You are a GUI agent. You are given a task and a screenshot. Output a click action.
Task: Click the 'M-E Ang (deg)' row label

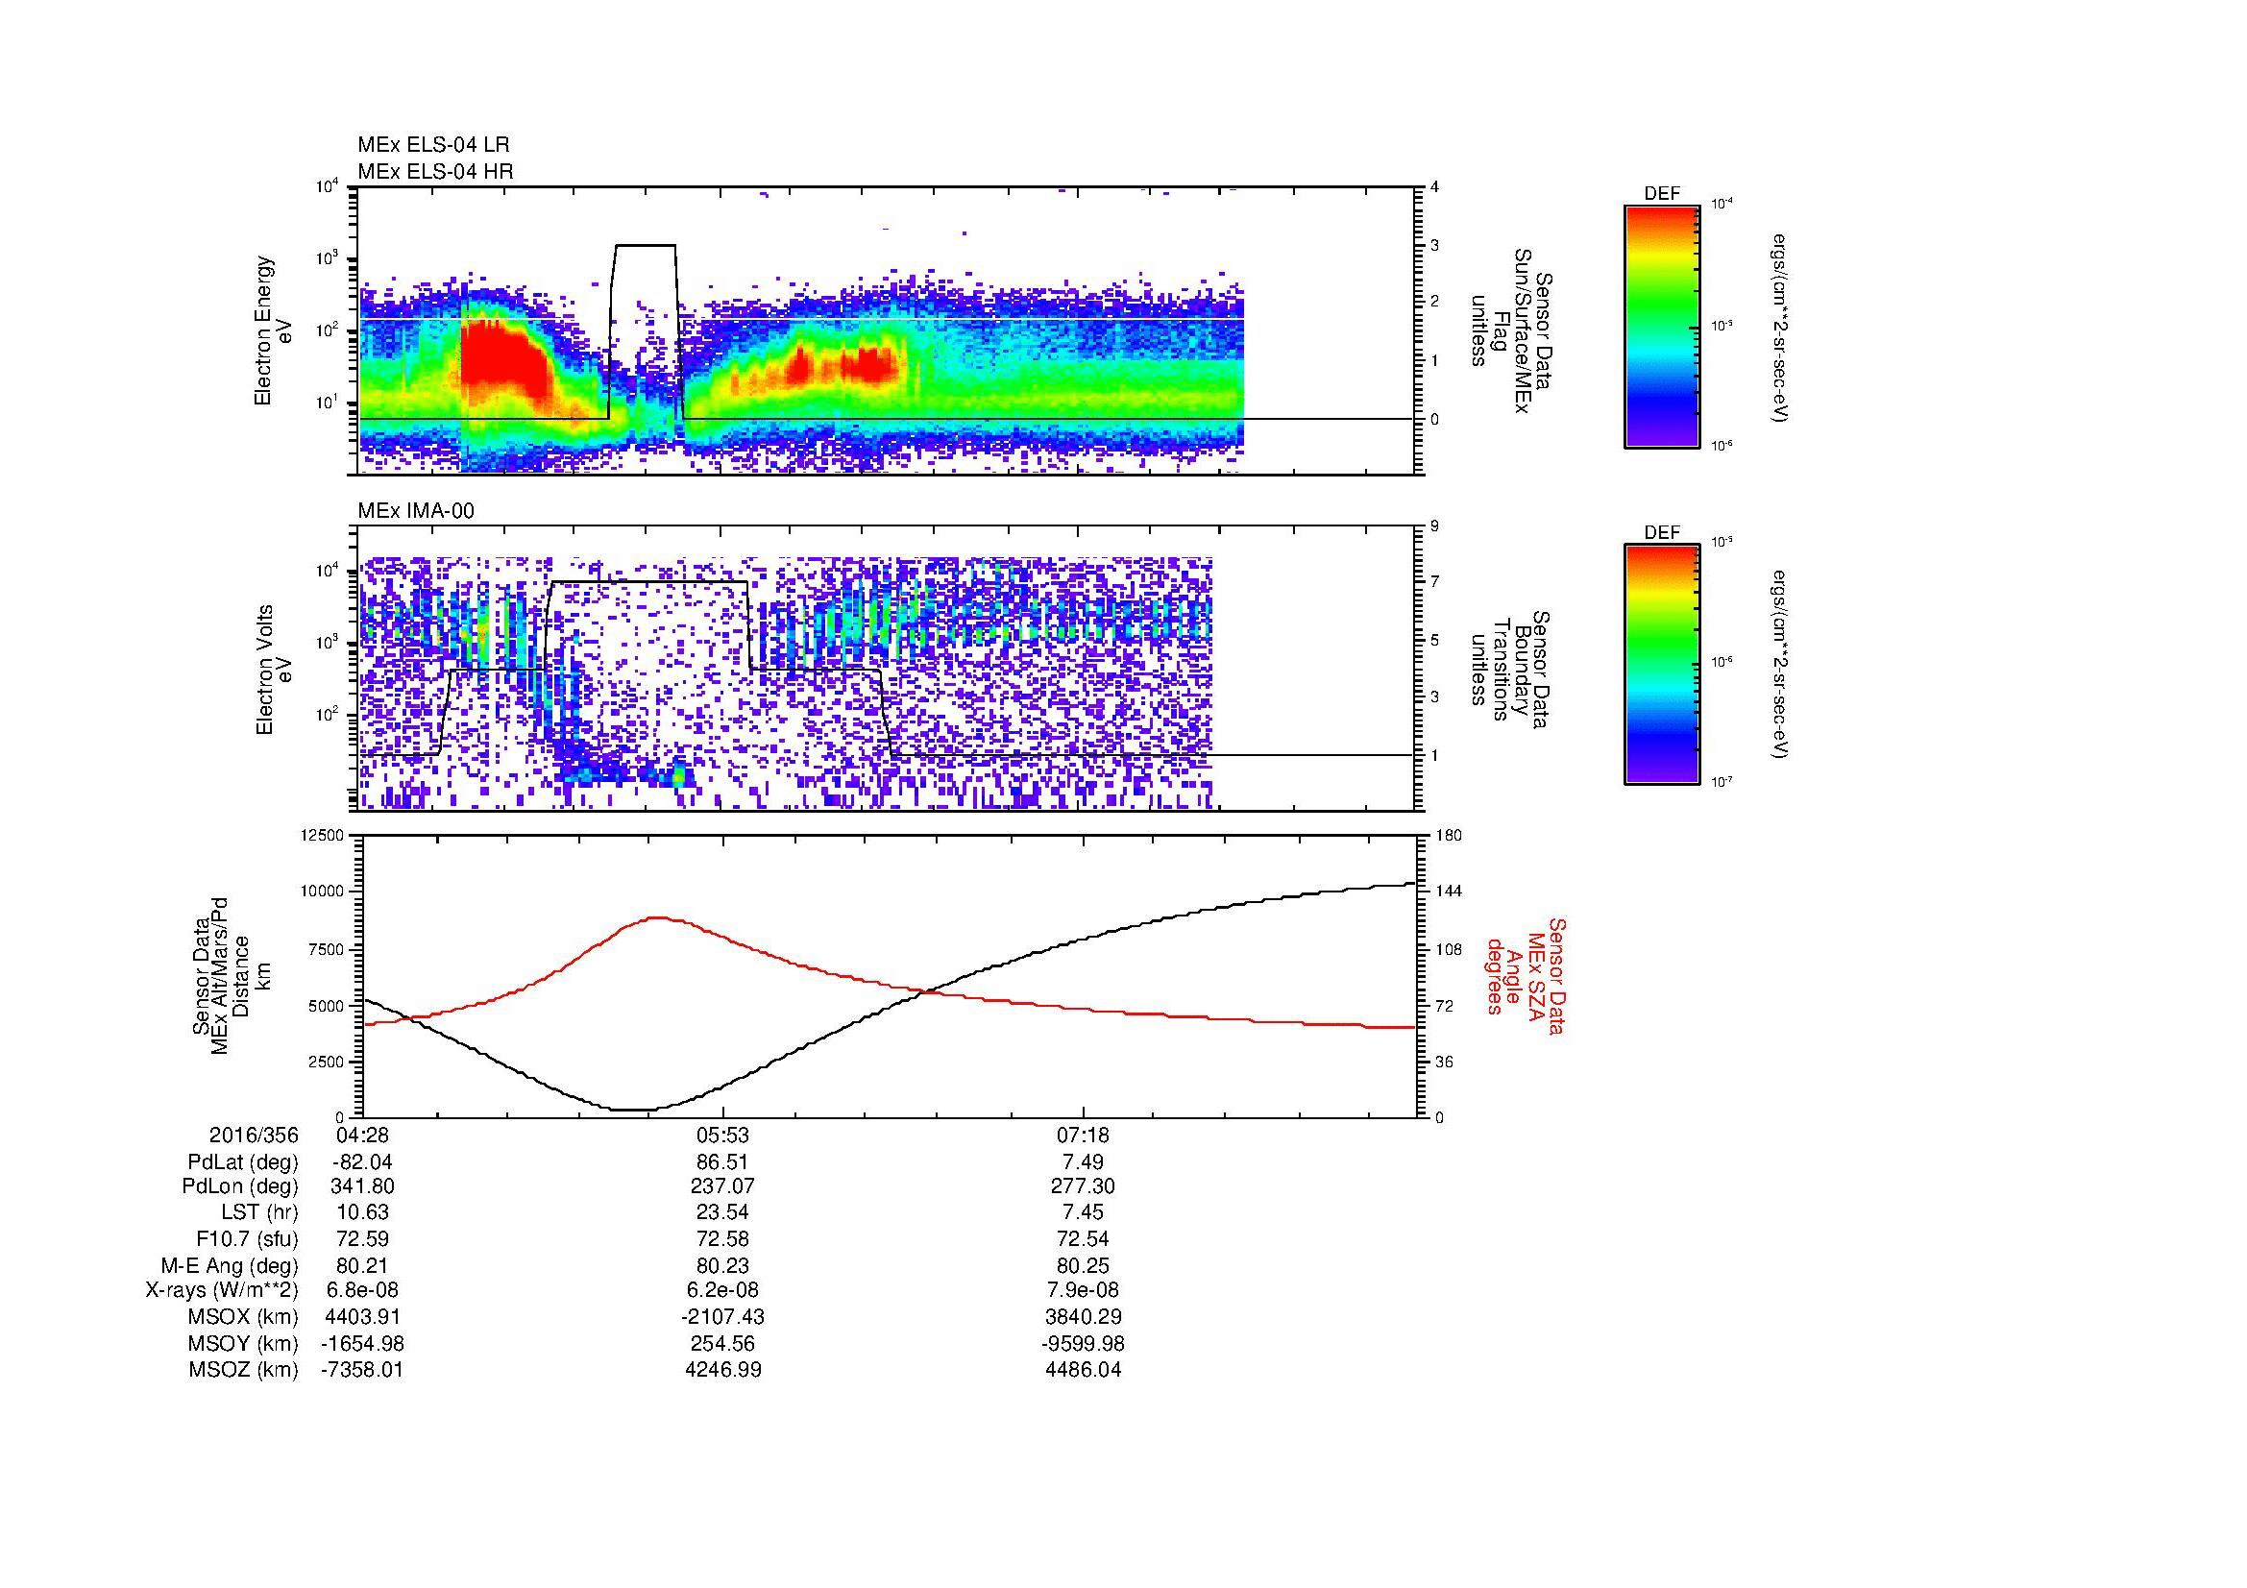[x=230, y=1267]
